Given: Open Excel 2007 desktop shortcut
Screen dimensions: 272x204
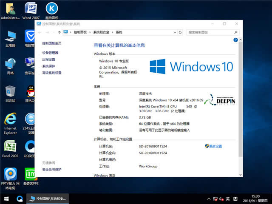Looking at the screenshot, I should pyautogui.click(x=10, y=148).
